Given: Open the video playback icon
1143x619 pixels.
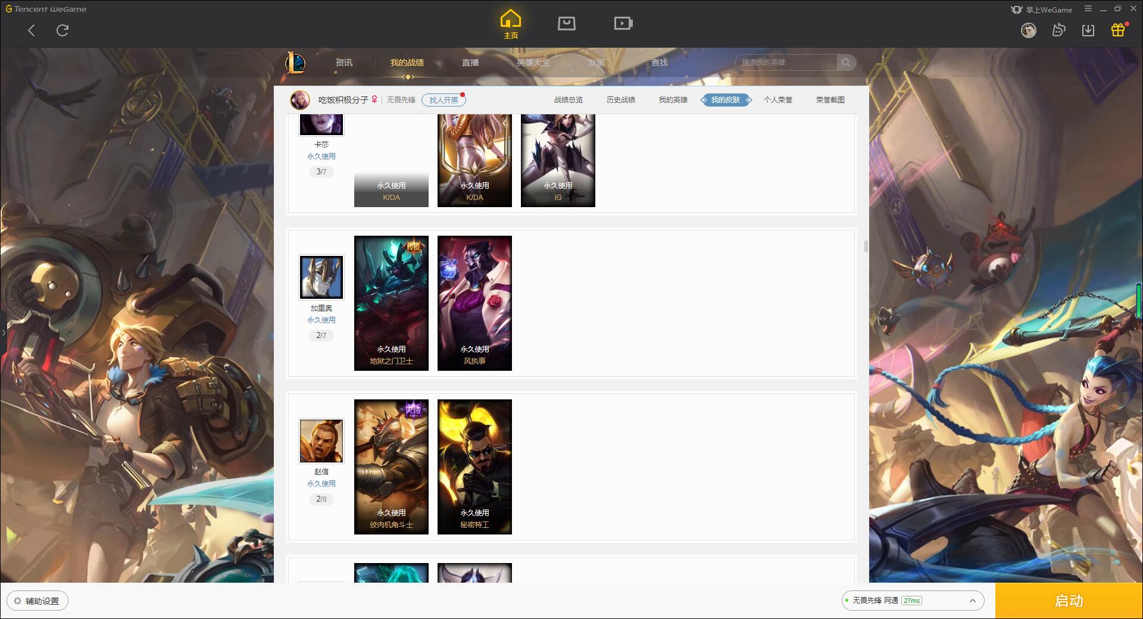Looking at the screenshot, I should pyautogui.click(x=623, y=23).
